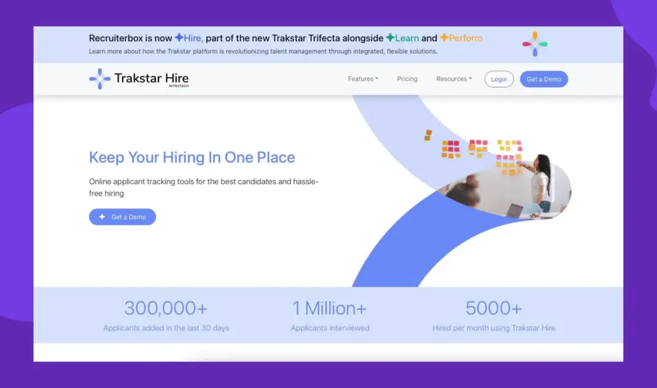
Task: Click the Keep Your Hiring In One Place heading
Action: 192,157
